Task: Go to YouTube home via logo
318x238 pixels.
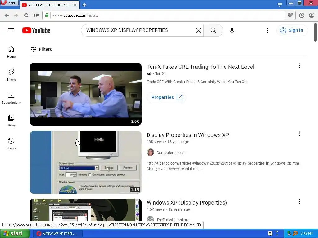Action: (x=36, y=30)
